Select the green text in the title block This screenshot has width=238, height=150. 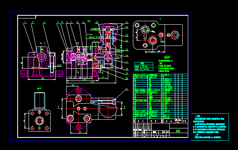tap(178, 131)
